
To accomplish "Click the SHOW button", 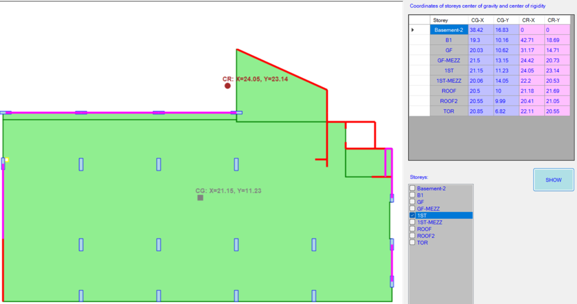I will 554,180.
